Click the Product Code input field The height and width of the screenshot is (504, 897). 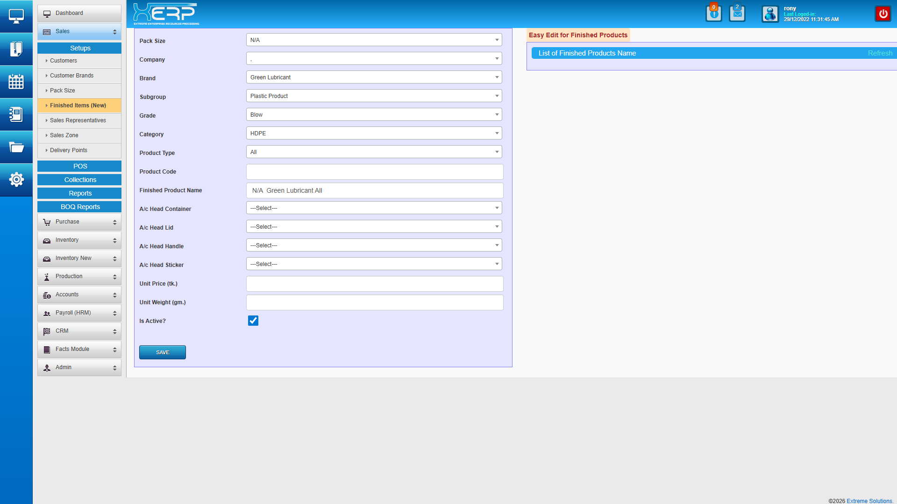(x=374, y=172)
